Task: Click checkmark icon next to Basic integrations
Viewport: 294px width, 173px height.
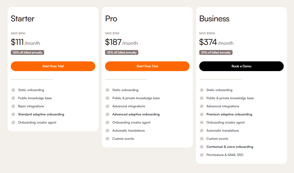Action: (x=13, y=106)
